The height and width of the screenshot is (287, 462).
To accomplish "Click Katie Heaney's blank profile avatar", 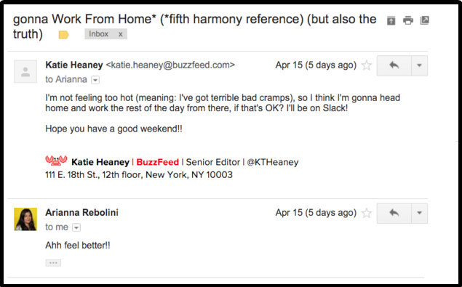I will click(x=25, y=71).
